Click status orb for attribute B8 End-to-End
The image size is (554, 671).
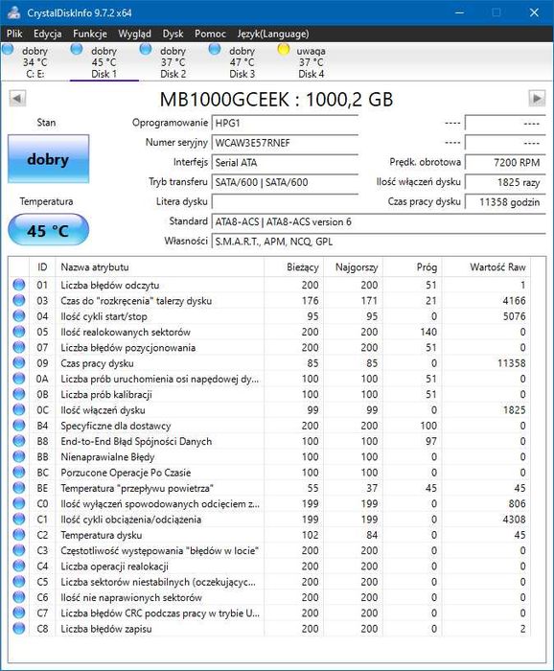[x=19, y=441]
